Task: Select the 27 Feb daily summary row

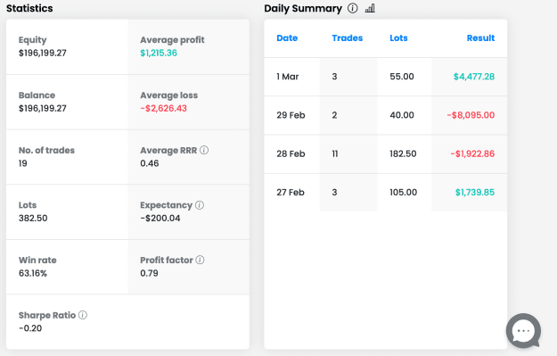Action: (x=385, y=193)
